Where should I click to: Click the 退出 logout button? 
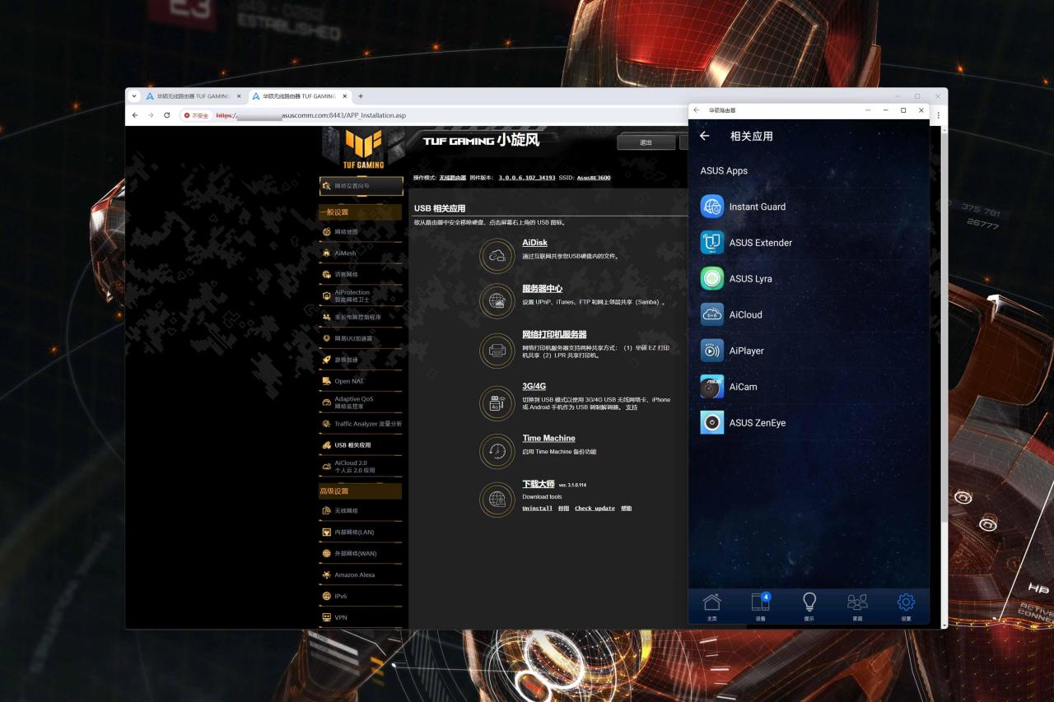point(646,142)
